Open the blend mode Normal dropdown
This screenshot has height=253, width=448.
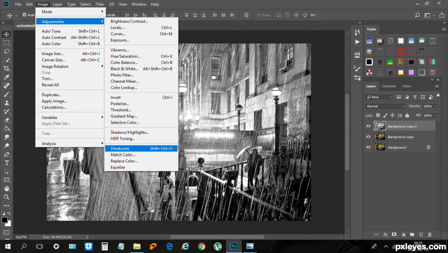tap(386, 106)
